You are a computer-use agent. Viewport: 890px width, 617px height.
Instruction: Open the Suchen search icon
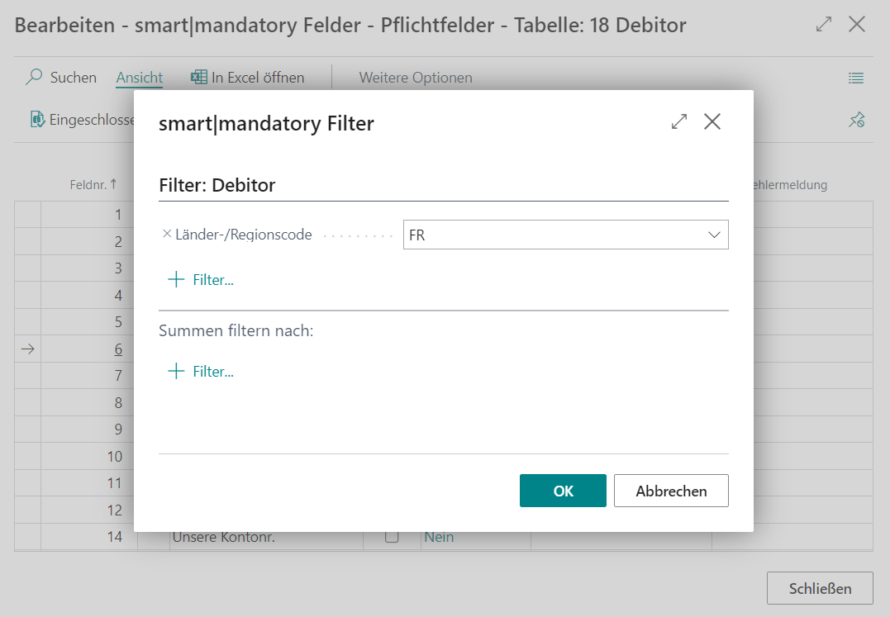(x=34, y=77)
